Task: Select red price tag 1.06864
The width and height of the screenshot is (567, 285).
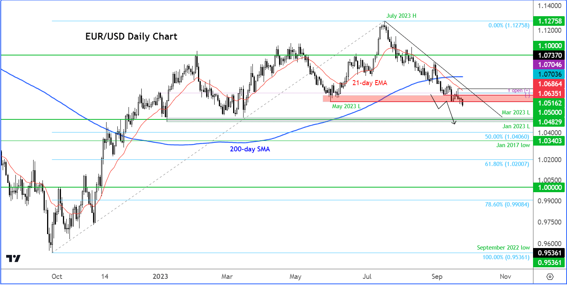Action: coord(548,84)
